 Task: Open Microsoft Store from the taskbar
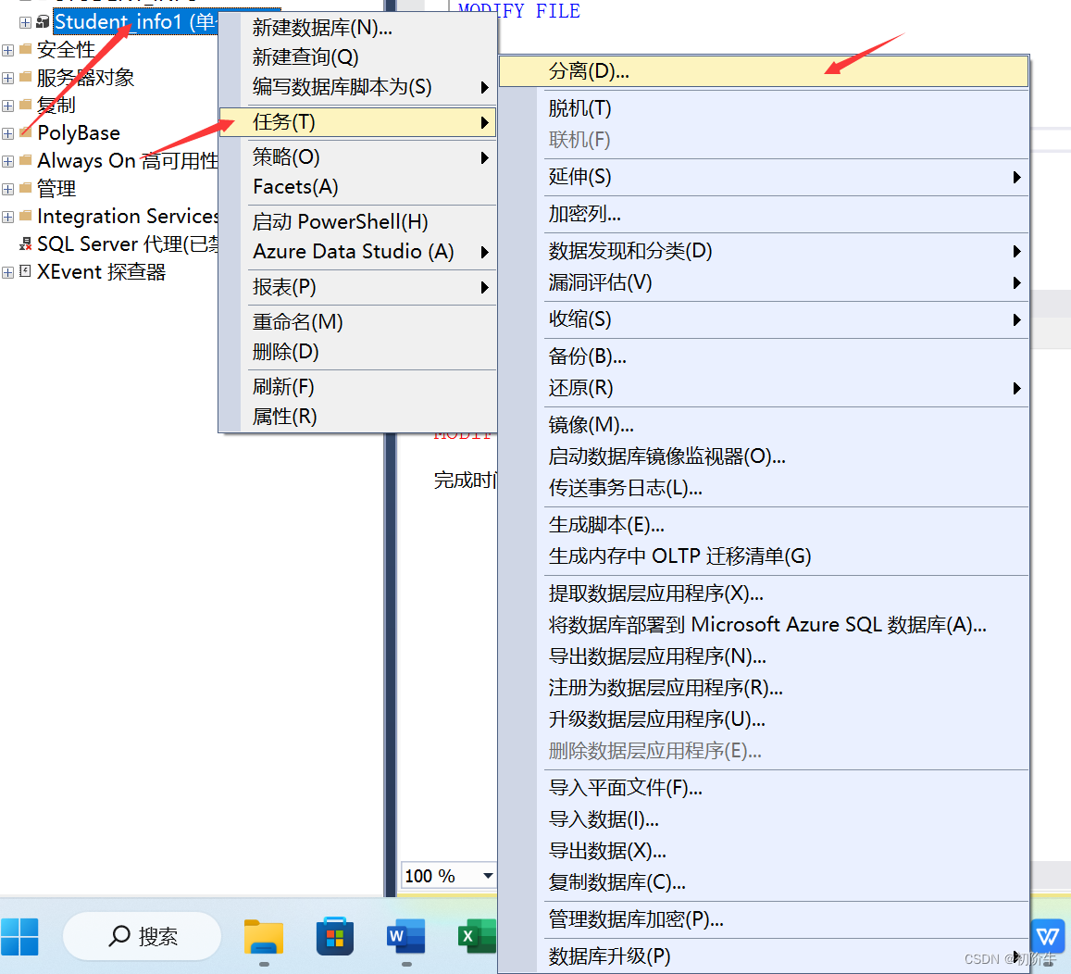pyautogui.click(x=335, y=936)
